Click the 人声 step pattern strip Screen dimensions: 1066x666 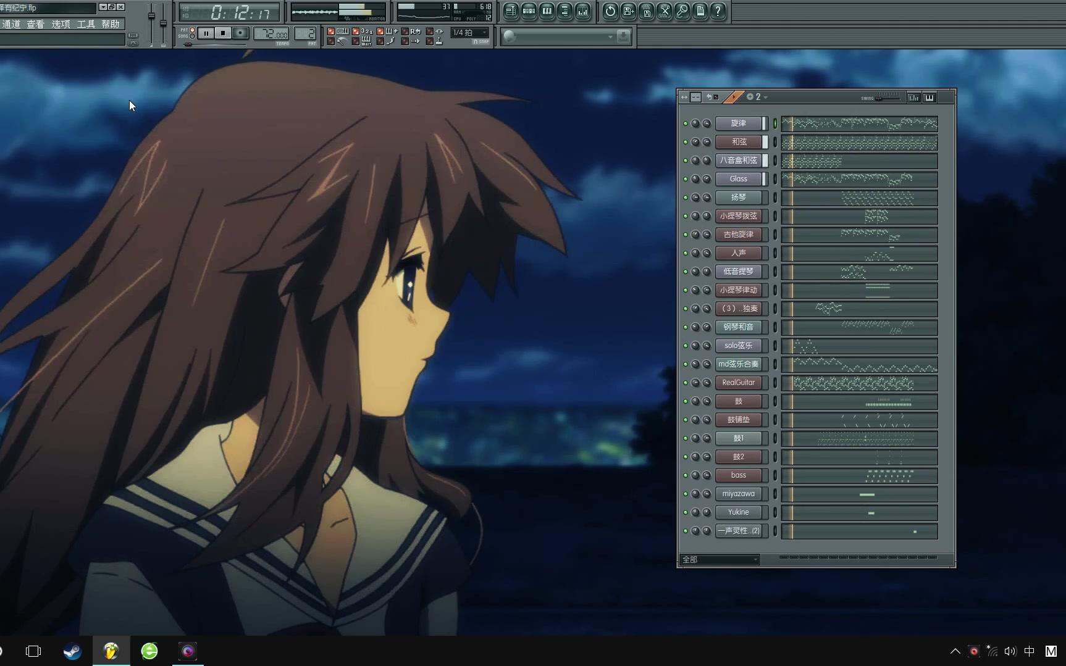pyautogui.click(x=859, y=253)
